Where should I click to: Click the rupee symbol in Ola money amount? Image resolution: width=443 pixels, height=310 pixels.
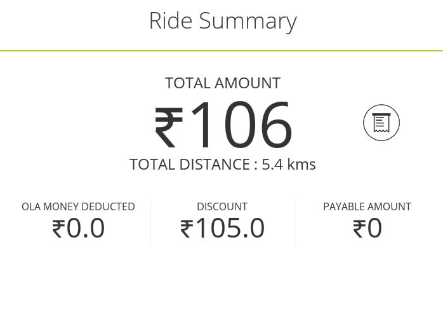coord(59,229)
